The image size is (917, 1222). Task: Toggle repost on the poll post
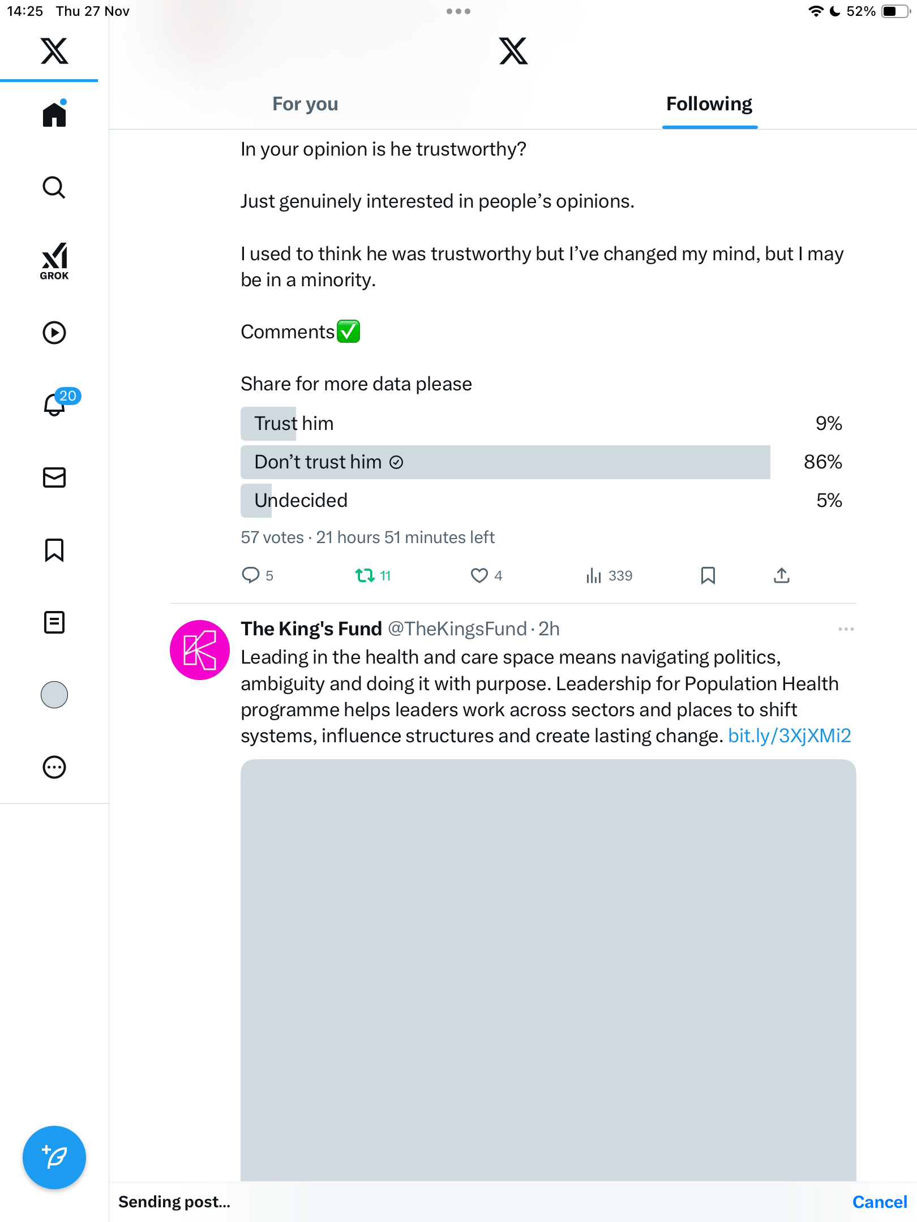(x=366, y=576)
